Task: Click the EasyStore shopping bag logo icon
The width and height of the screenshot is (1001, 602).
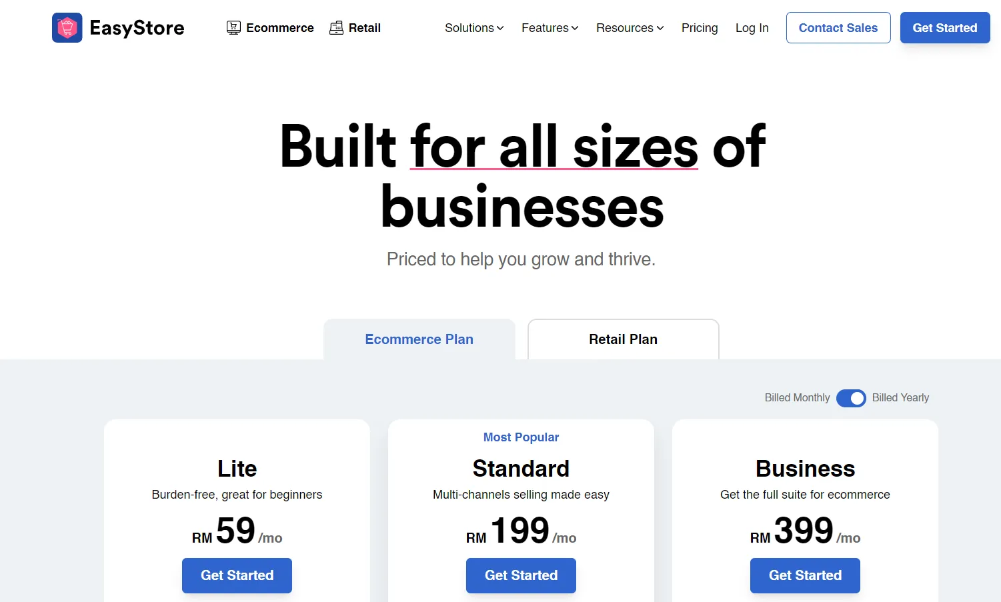Action: click(67, 28)
